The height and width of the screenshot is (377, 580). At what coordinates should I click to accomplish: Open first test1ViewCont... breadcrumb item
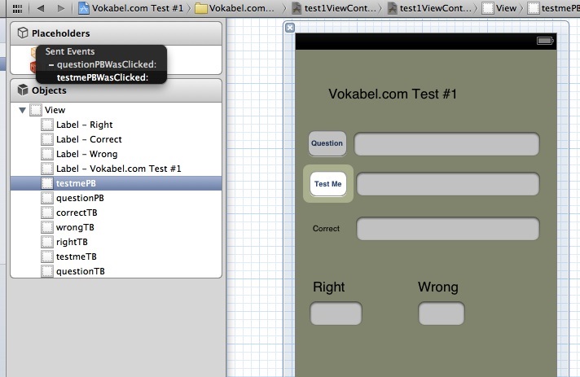334,8
